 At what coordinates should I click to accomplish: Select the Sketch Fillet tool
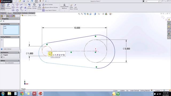(21, 10)
